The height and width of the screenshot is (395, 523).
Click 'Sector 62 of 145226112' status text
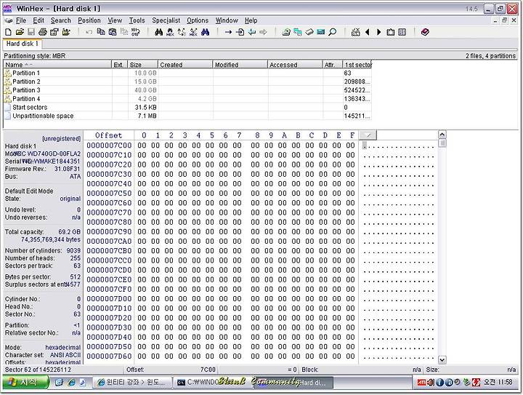pyautogui.click(x=38, y=370)
